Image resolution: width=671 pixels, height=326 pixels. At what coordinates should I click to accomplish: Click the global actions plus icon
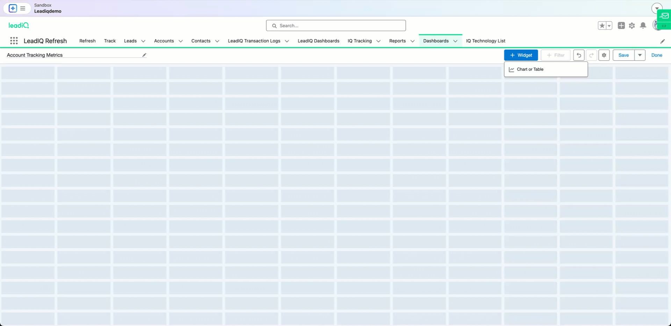pyautogui.click(x=621, y=25)
